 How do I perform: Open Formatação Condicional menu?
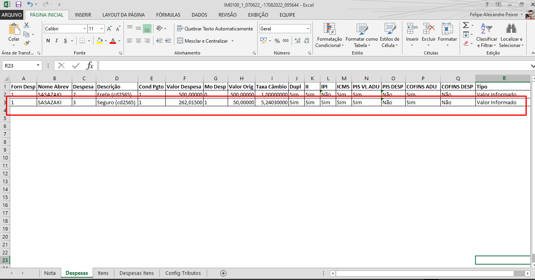[329, 36]
